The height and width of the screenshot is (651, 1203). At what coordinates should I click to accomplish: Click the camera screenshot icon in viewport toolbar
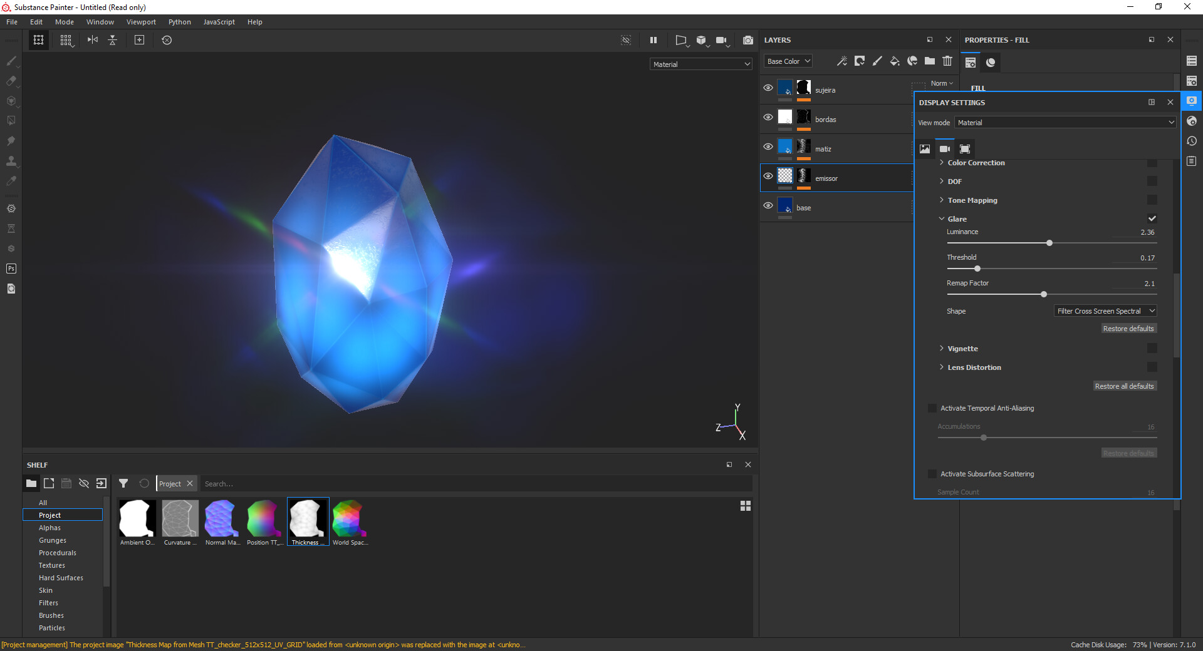pos(747,40)
